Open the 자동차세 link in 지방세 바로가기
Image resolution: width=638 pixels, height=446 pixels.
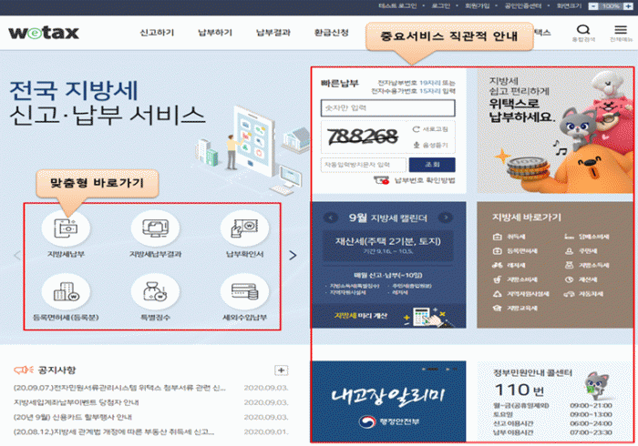[x=592, y=293]
